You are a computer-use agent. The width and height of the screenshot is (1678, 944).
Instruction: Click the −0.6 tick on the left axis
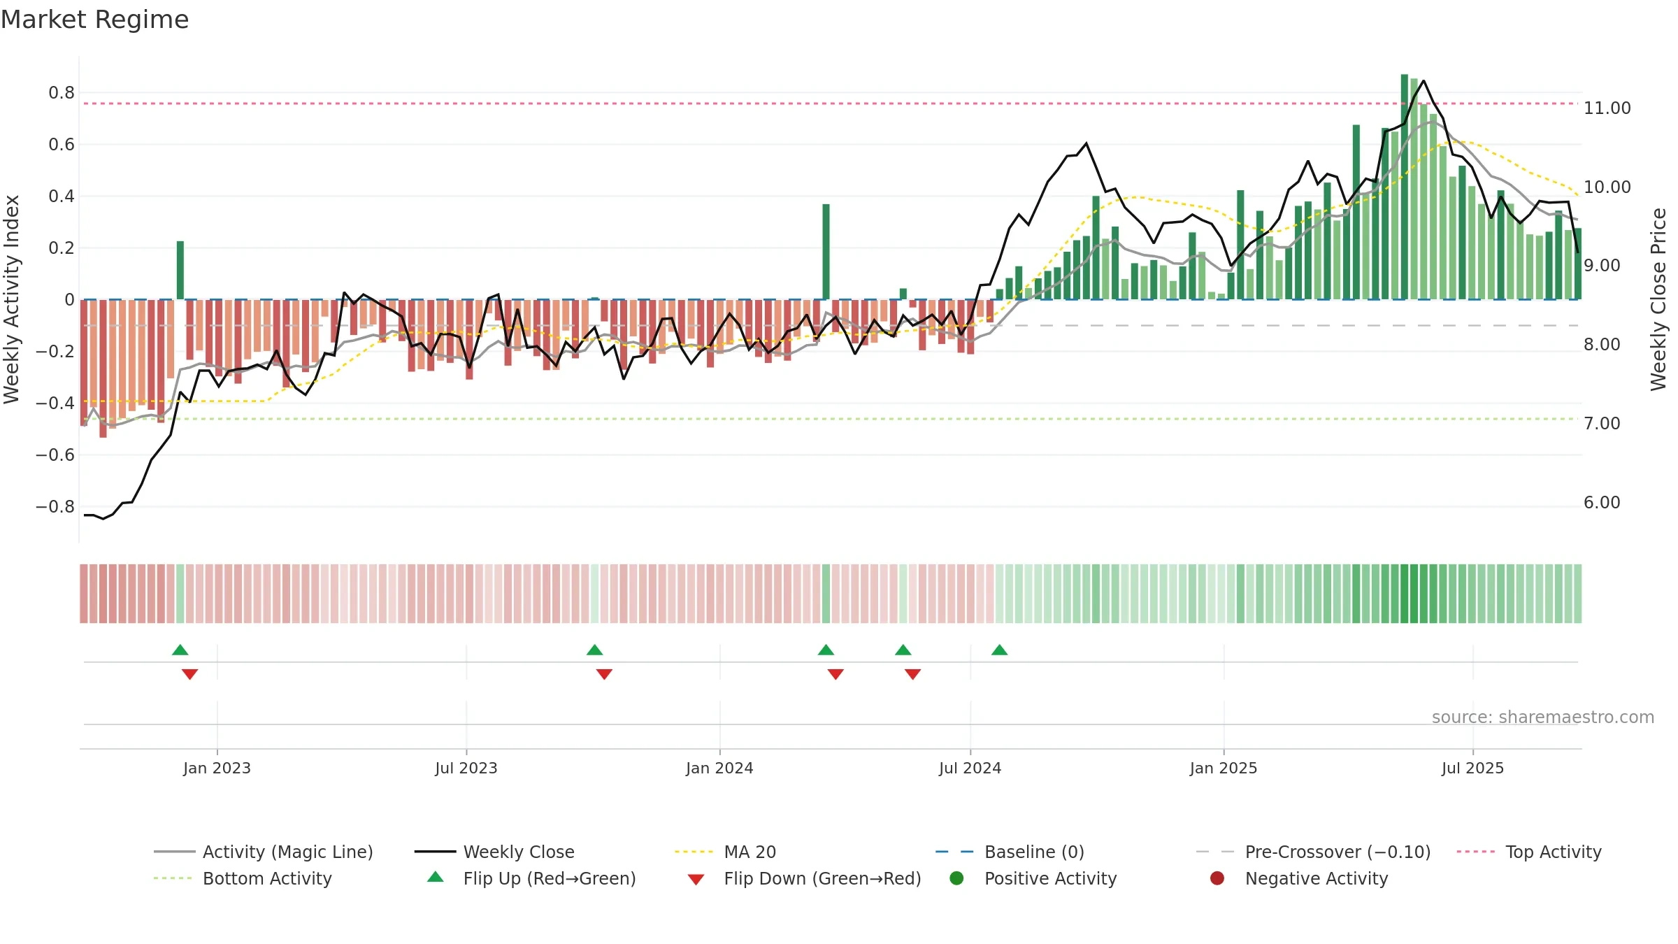pos(55,455)
